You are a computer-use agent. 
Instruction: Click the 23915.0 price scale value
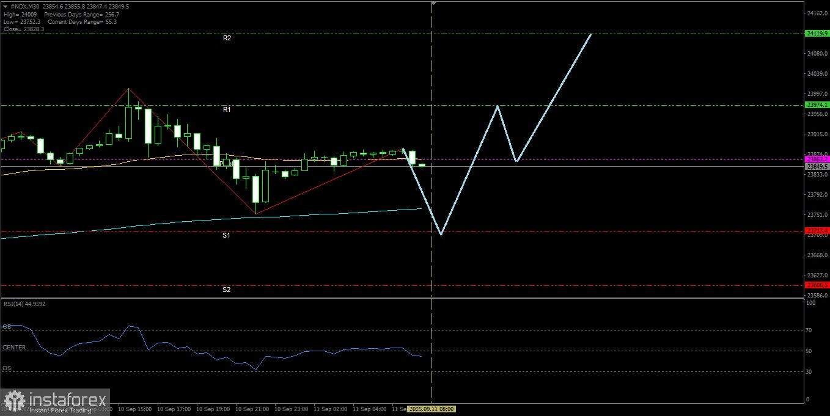[817, 134]
